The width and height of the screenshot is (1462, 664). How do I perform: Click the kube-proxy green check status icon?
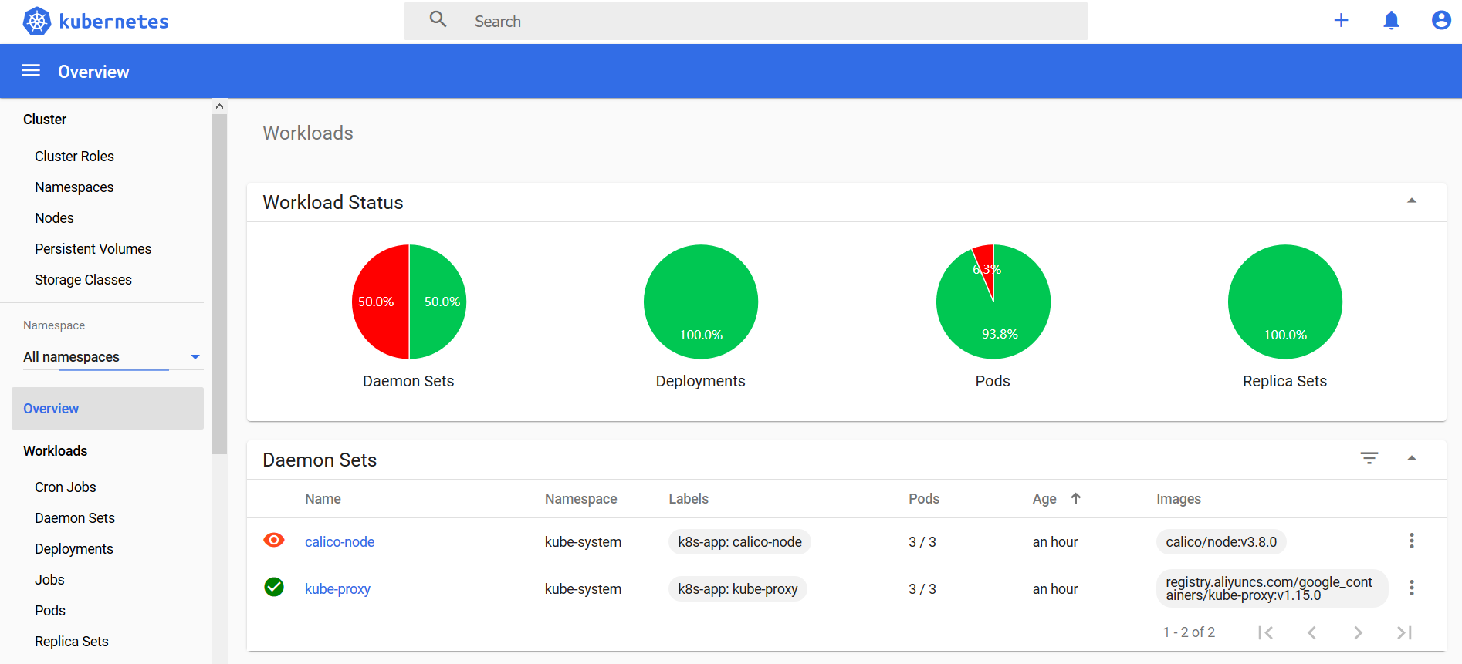pos(274,587)
